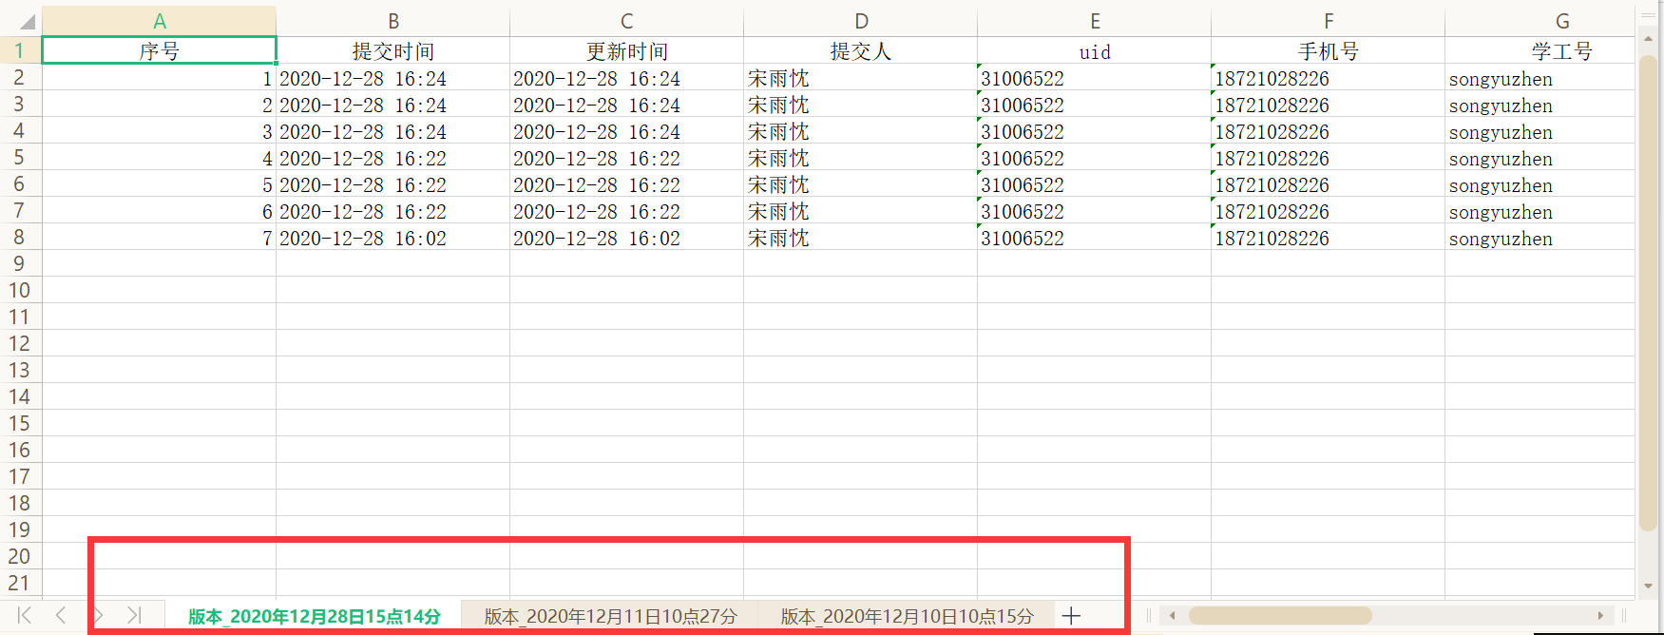
Task: Select cell with 序号 value 7
Action: (x=160, y=238)
